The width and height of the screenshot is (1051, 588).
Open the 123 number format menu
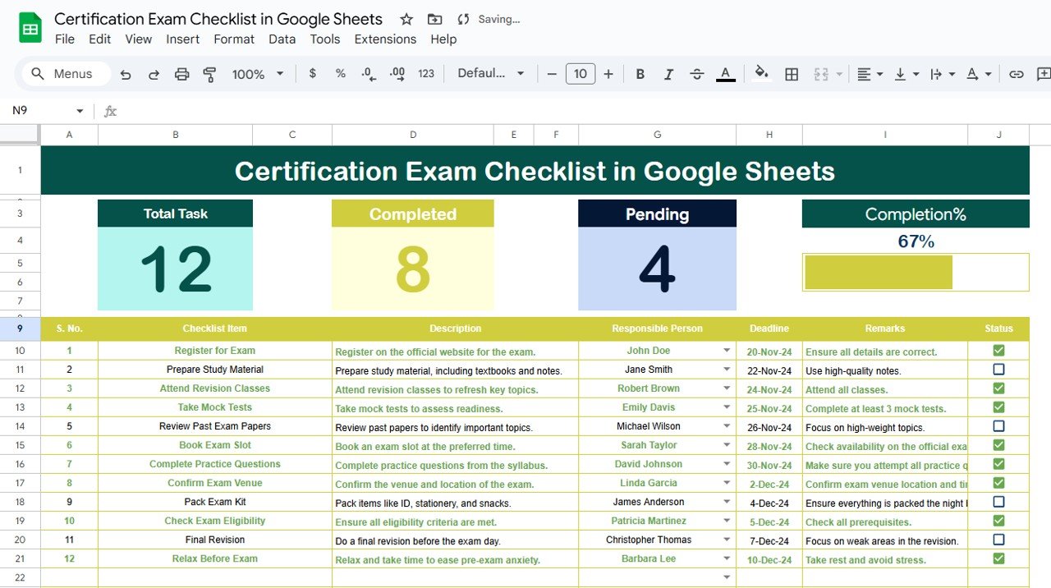[426, 73]
